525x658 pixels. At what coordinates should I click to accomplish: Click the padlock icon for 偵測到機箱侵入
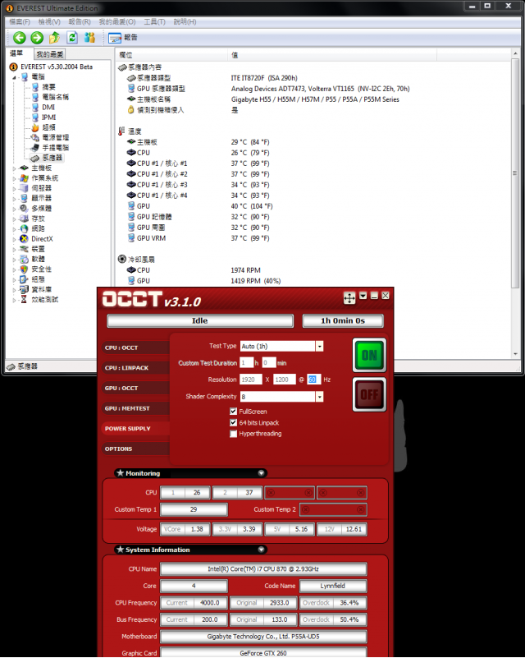(131, 110)
